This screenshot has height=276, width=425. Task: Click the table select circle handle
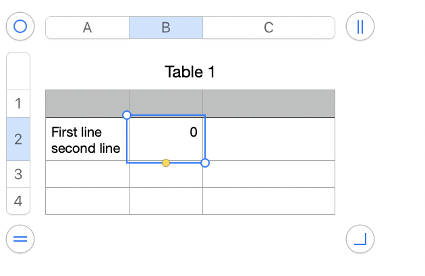[x=20, y=27]
